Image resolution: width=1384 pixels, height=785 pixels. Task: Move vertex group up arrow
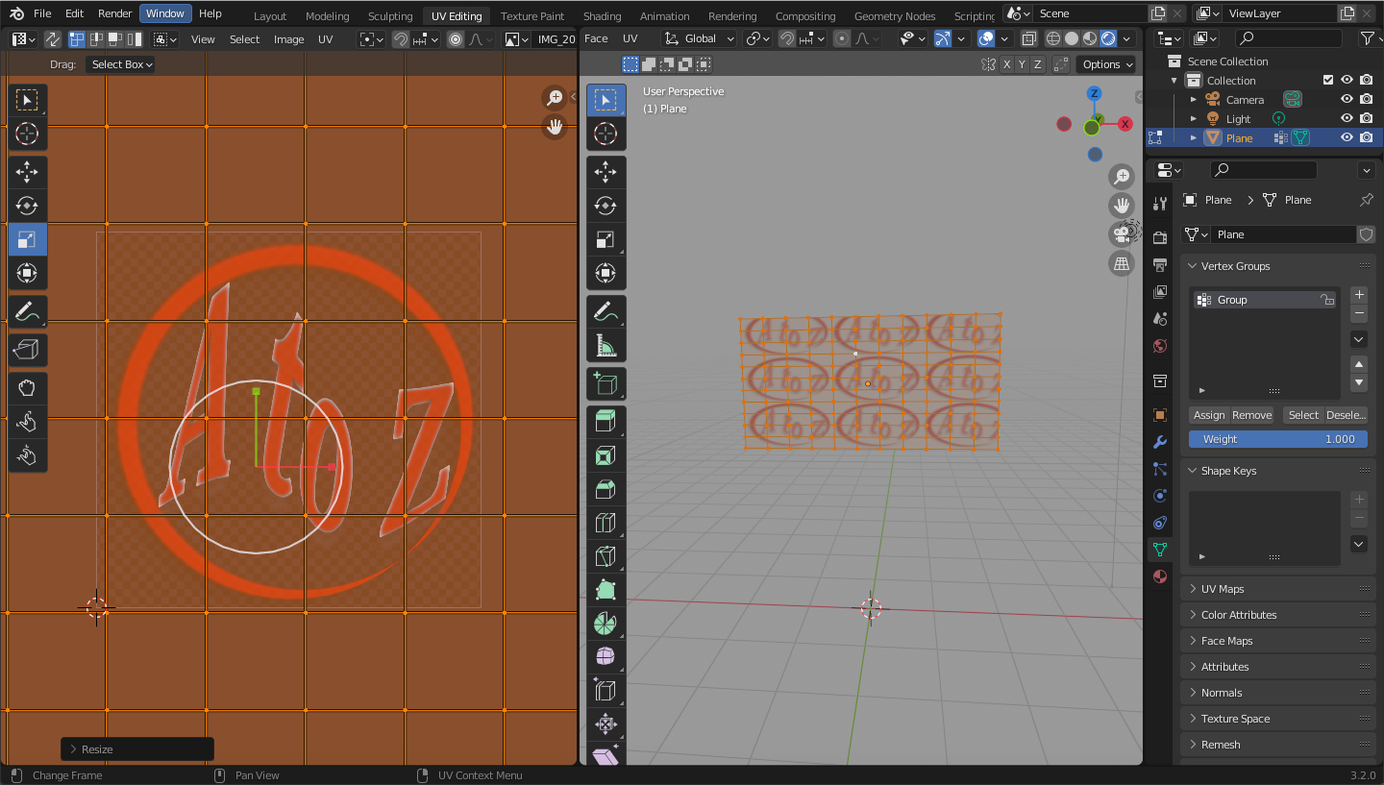click(x=1359, y=364)
